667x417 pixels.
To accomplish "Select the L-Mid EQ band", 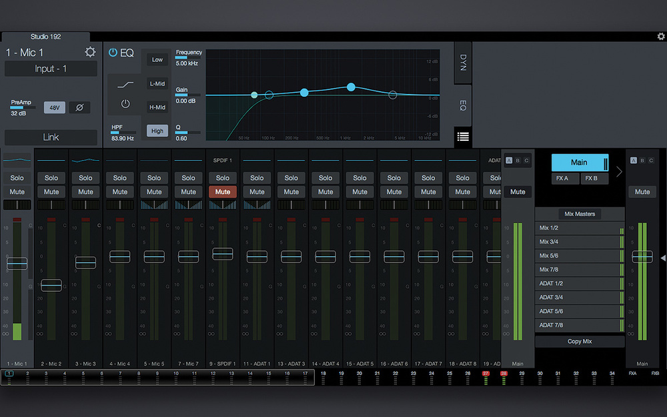I will [157, 83].
